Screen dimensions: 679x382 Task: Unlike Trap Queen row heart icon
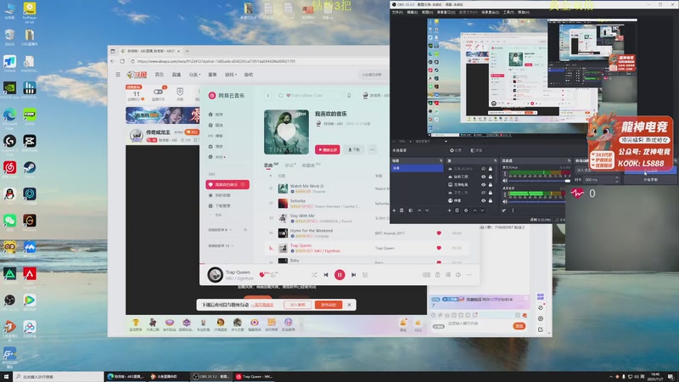[x=439, y=248]
